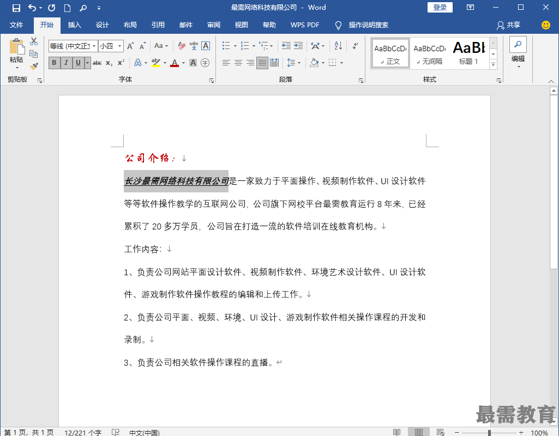This screenshot has height=436, width=559.
Task: Open the font dialog launcher in 字体 group
Action: [x=212, y=81]
